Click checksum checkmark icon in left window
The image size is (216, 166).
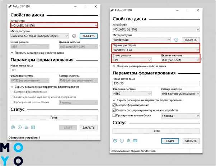tap(74, 36)
